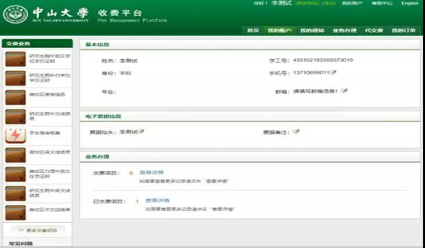This screenshot has width=425, height=248.
Task: Edit the 票据备注 pencil icon
Action: pos(296,131)
